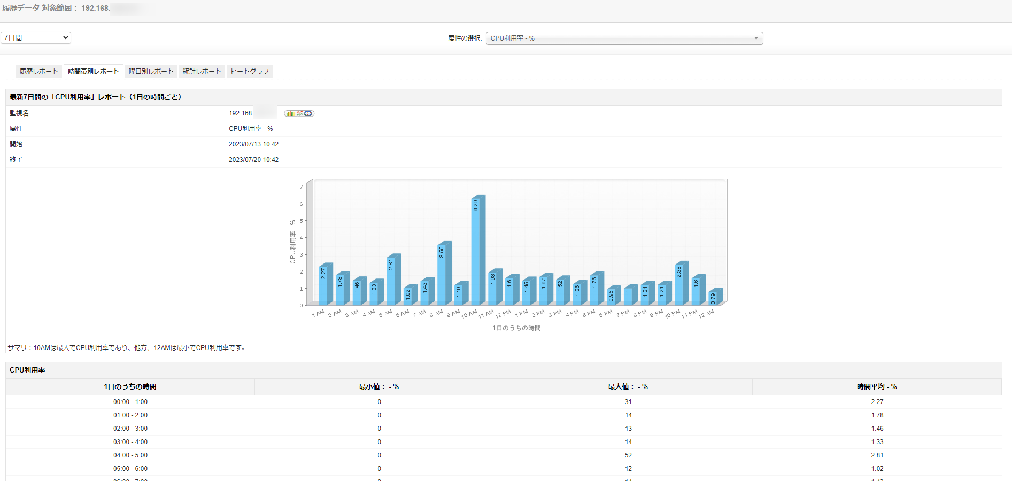Click the 時間平均 - % column header
1012x481 pixels.
[877, 387]
